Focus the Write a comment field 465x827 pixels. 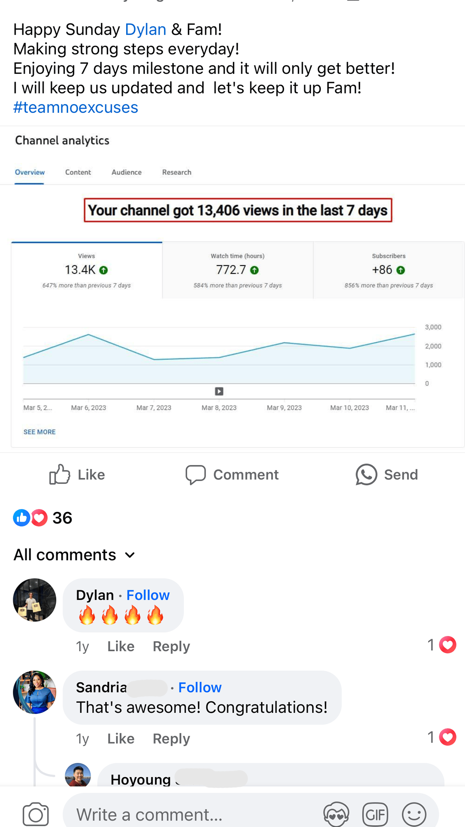[x=187, y=814]
